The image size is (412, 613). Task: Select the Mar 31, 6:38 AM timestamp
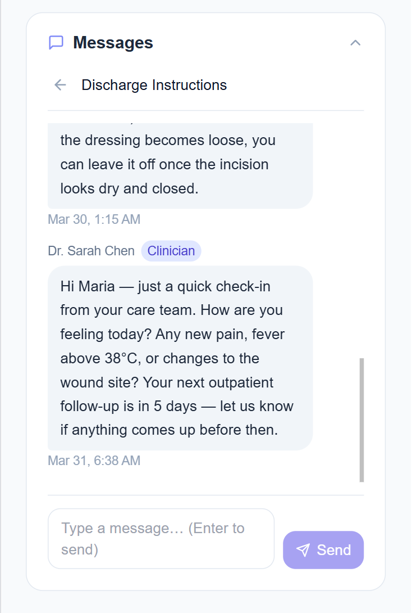pyautogui.click(x=94, y=461)
